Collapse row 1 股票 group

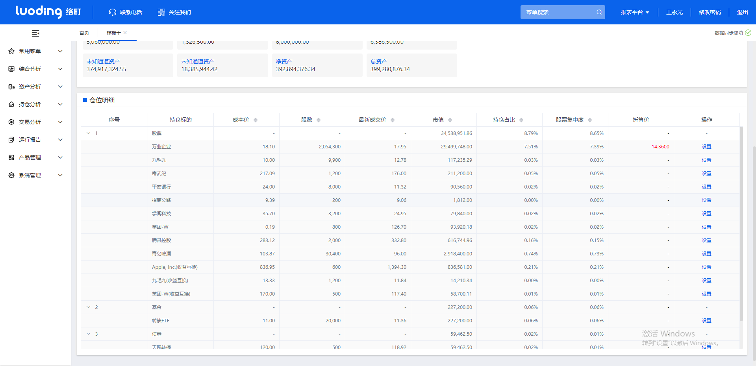point(88,133)
